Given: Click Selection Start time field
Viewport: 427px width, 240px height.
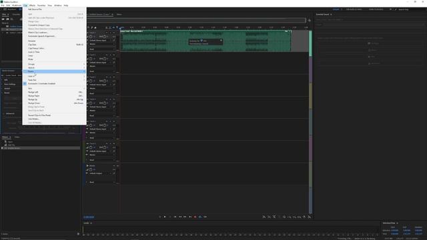Looking at the screenshot, I should pyautogui.click(x=394, y=230).
